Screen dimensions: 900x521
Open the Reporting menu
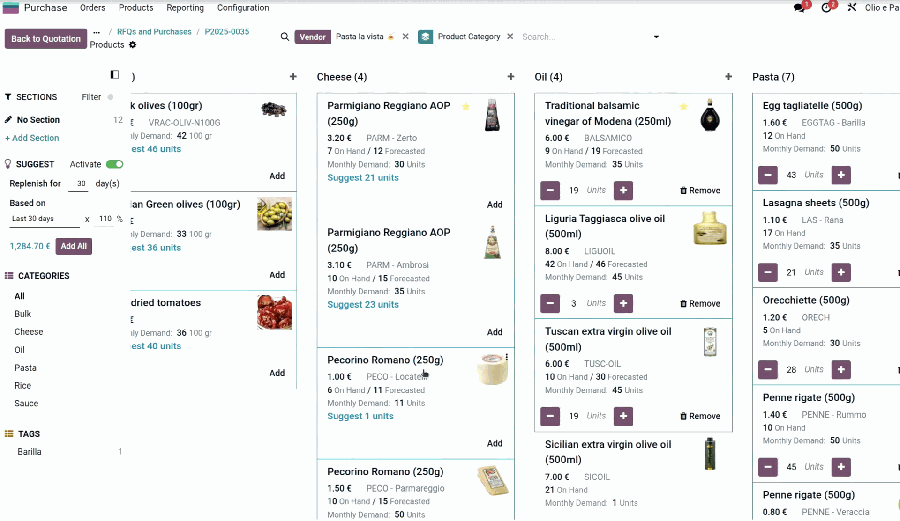[185, 7]
